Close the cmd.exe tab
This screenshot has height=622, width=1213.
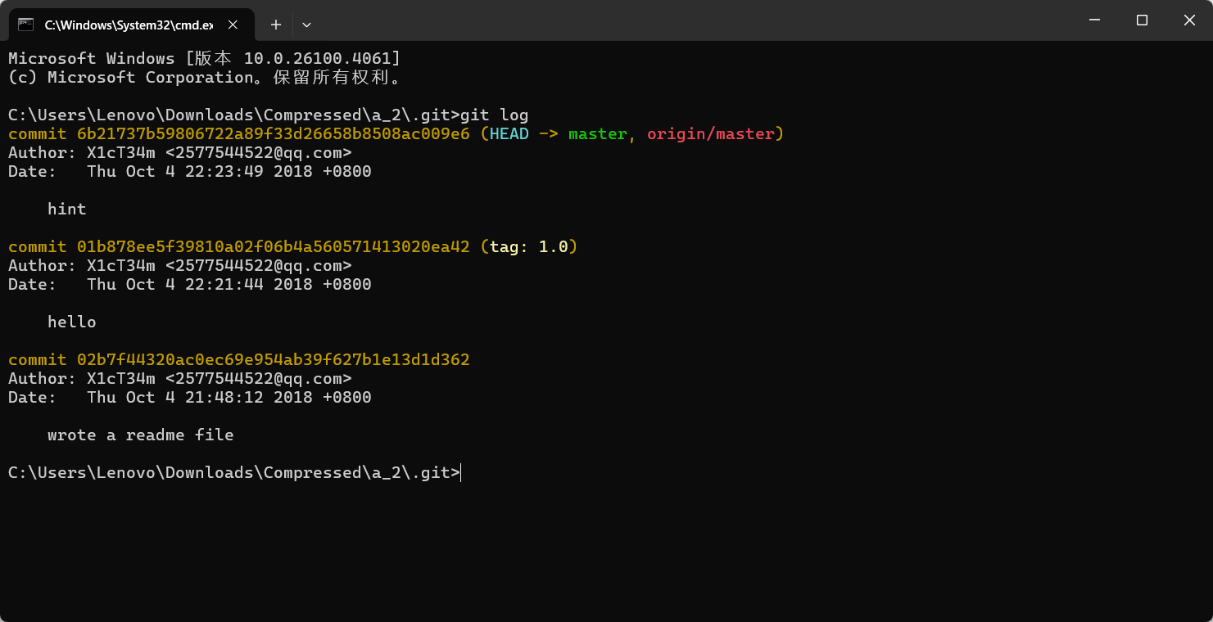pyautogui.click(x=233, y=25)
